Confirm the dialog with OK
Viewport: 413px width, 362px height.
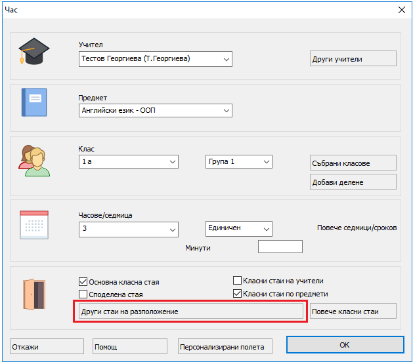click(344, 345)
